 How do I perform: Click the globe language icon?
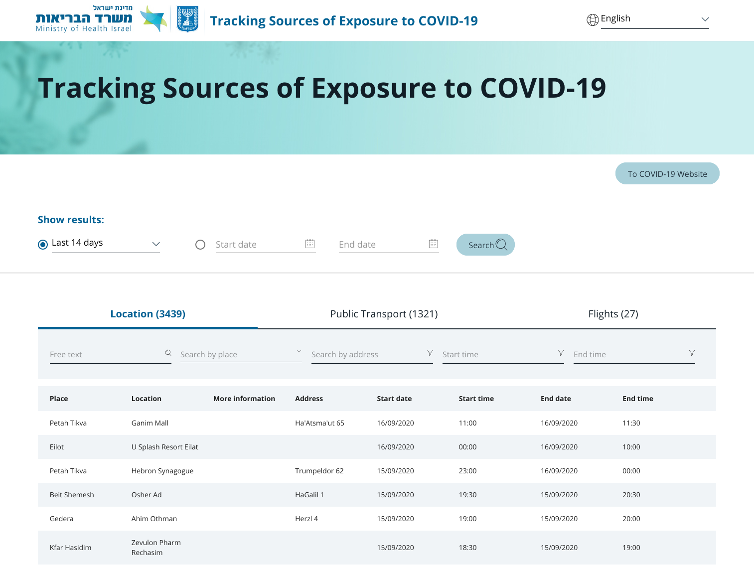pos(593,20)
